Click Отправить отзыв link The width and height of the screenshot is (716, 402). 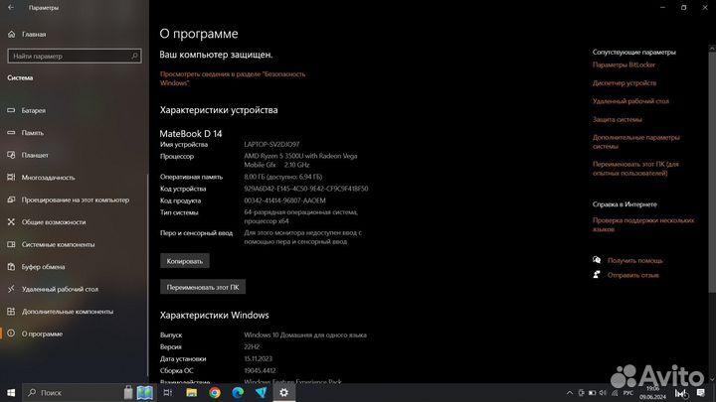[x=632, y=275]
